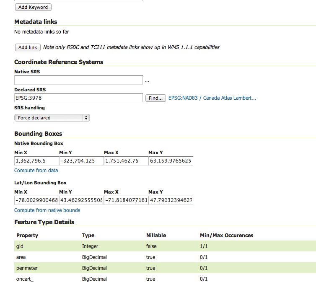This screenshot has height=282, width=316.
Task: Click the Compute from data link
Action: tap(36, 171)
